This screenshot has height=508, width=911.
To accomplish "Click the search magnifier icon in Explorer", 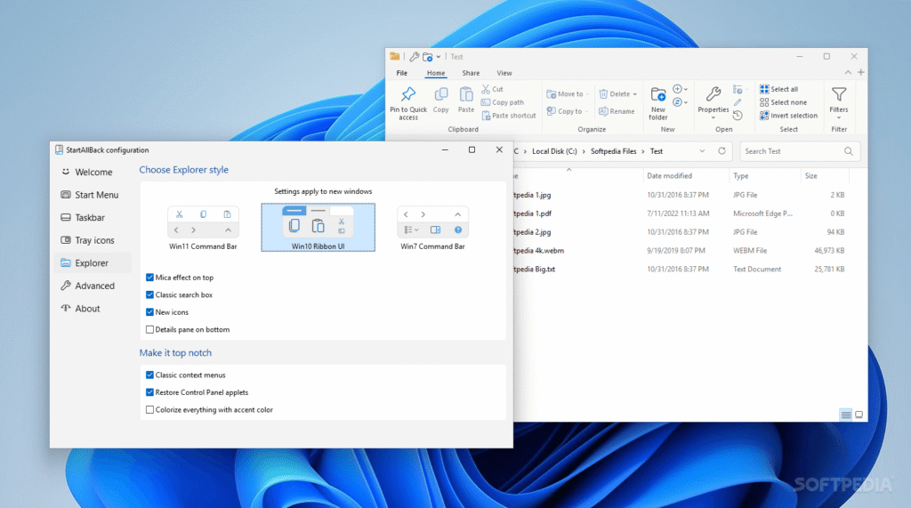I will click(848, 151).
